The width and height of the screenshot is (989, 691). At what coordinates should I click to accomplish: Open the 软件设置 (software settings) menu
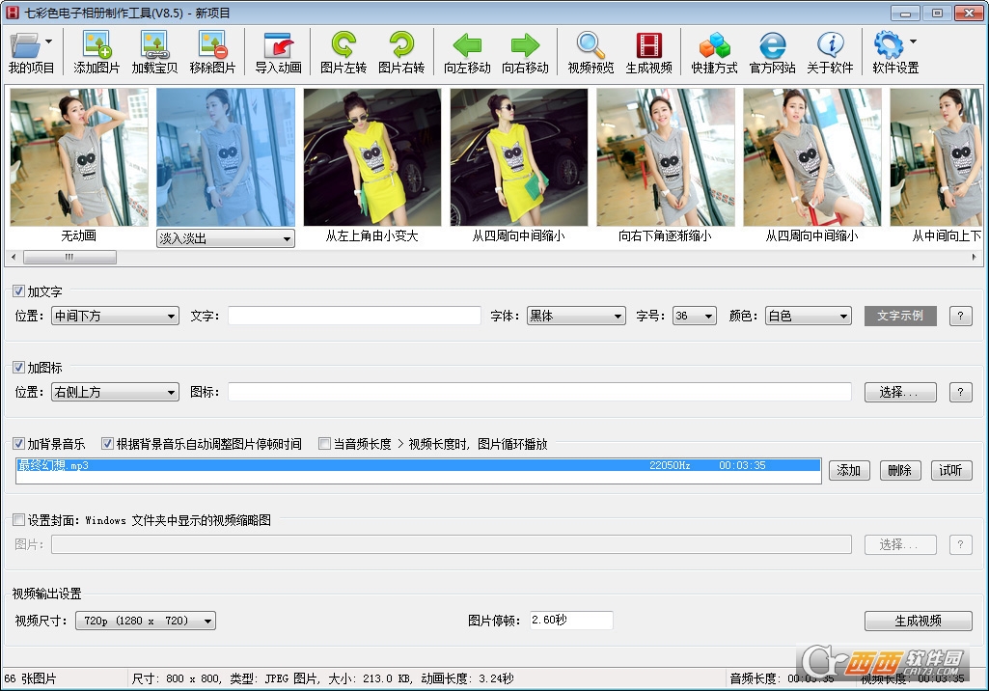click(x=894, y=51)
